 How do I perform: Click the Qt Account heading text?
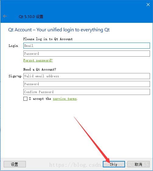59,30
